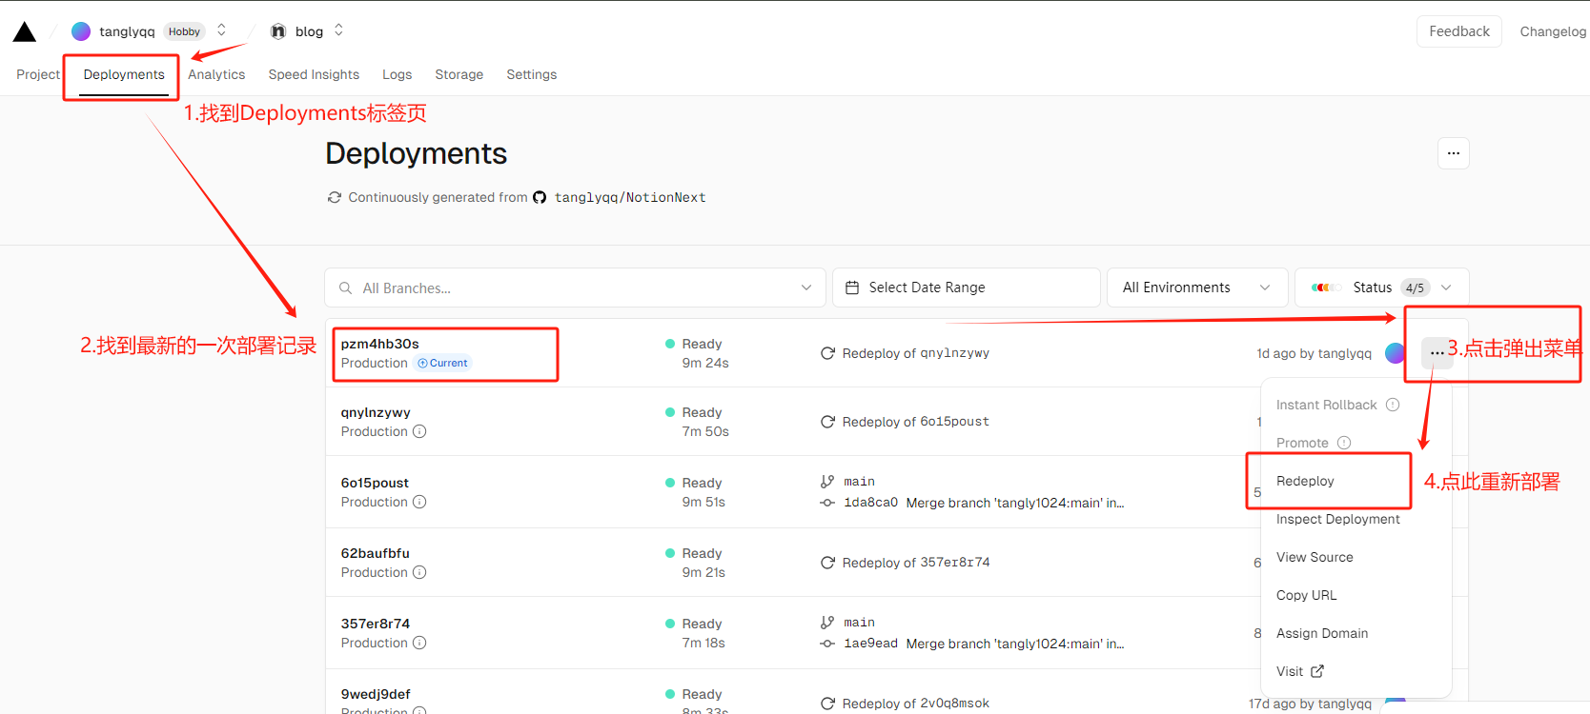Image resolution: width=1590 pixels, height=714 pixels.
Task: Expand the tanglyqq team switcher chevrons
Action: [x=222, y=30]
